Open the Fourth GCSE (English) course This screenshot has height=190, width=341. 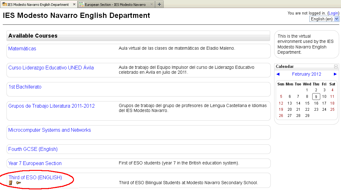(x=33, y=149)
